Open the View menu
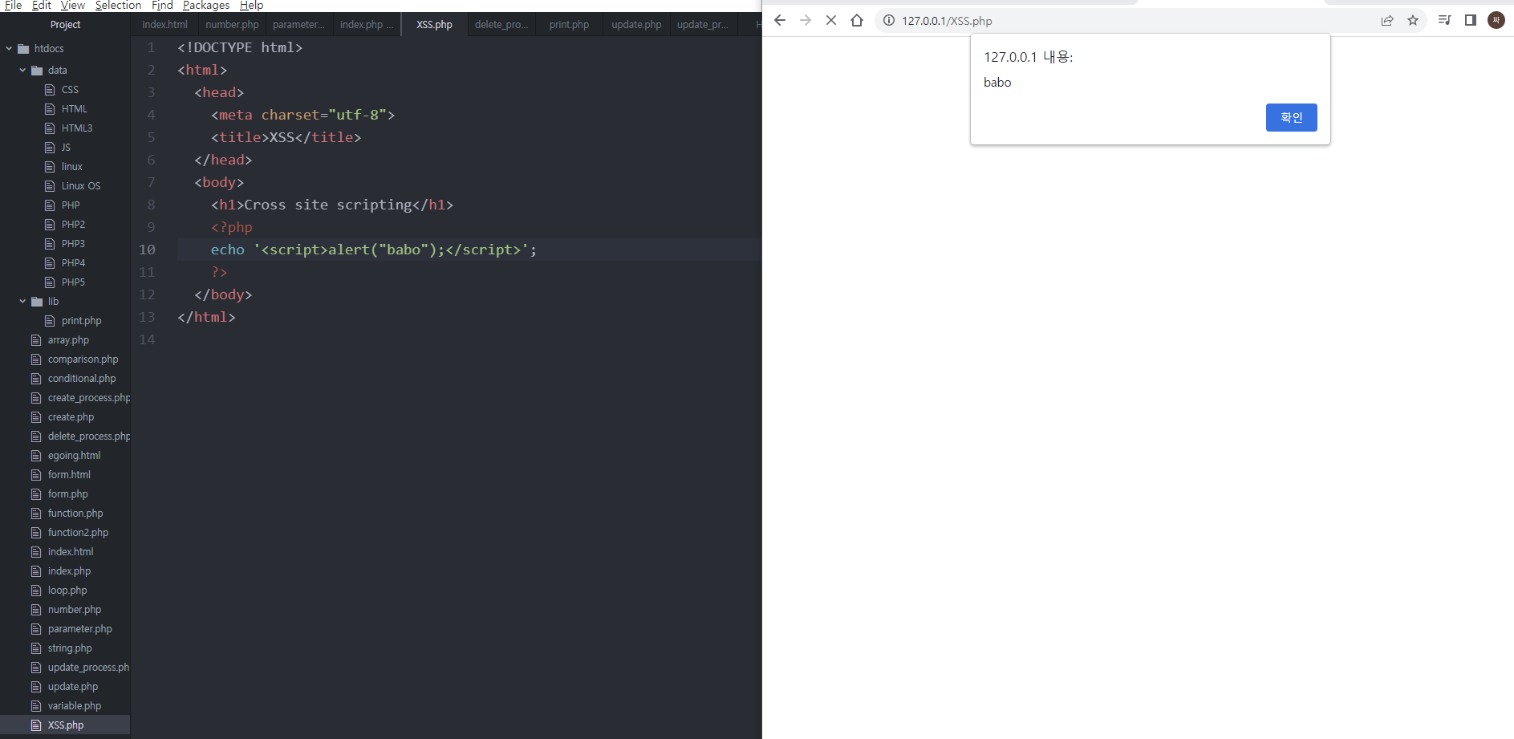1514x739 pixels. [73, 5]
